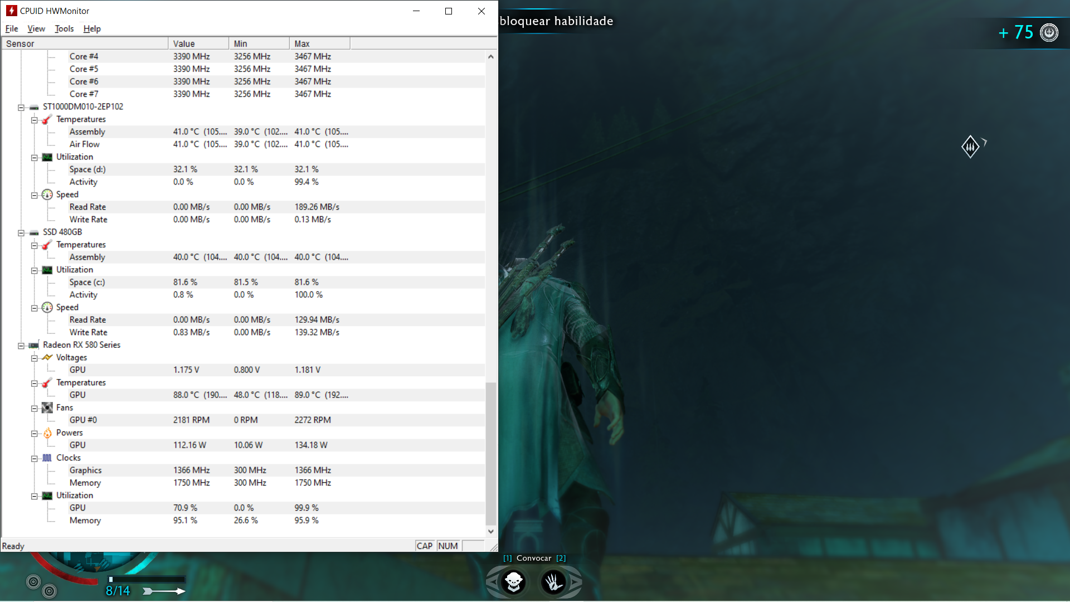The image size is (1070, 602).
Task: Click the Clocks waveform icon
Action: [x=47, y=458]
